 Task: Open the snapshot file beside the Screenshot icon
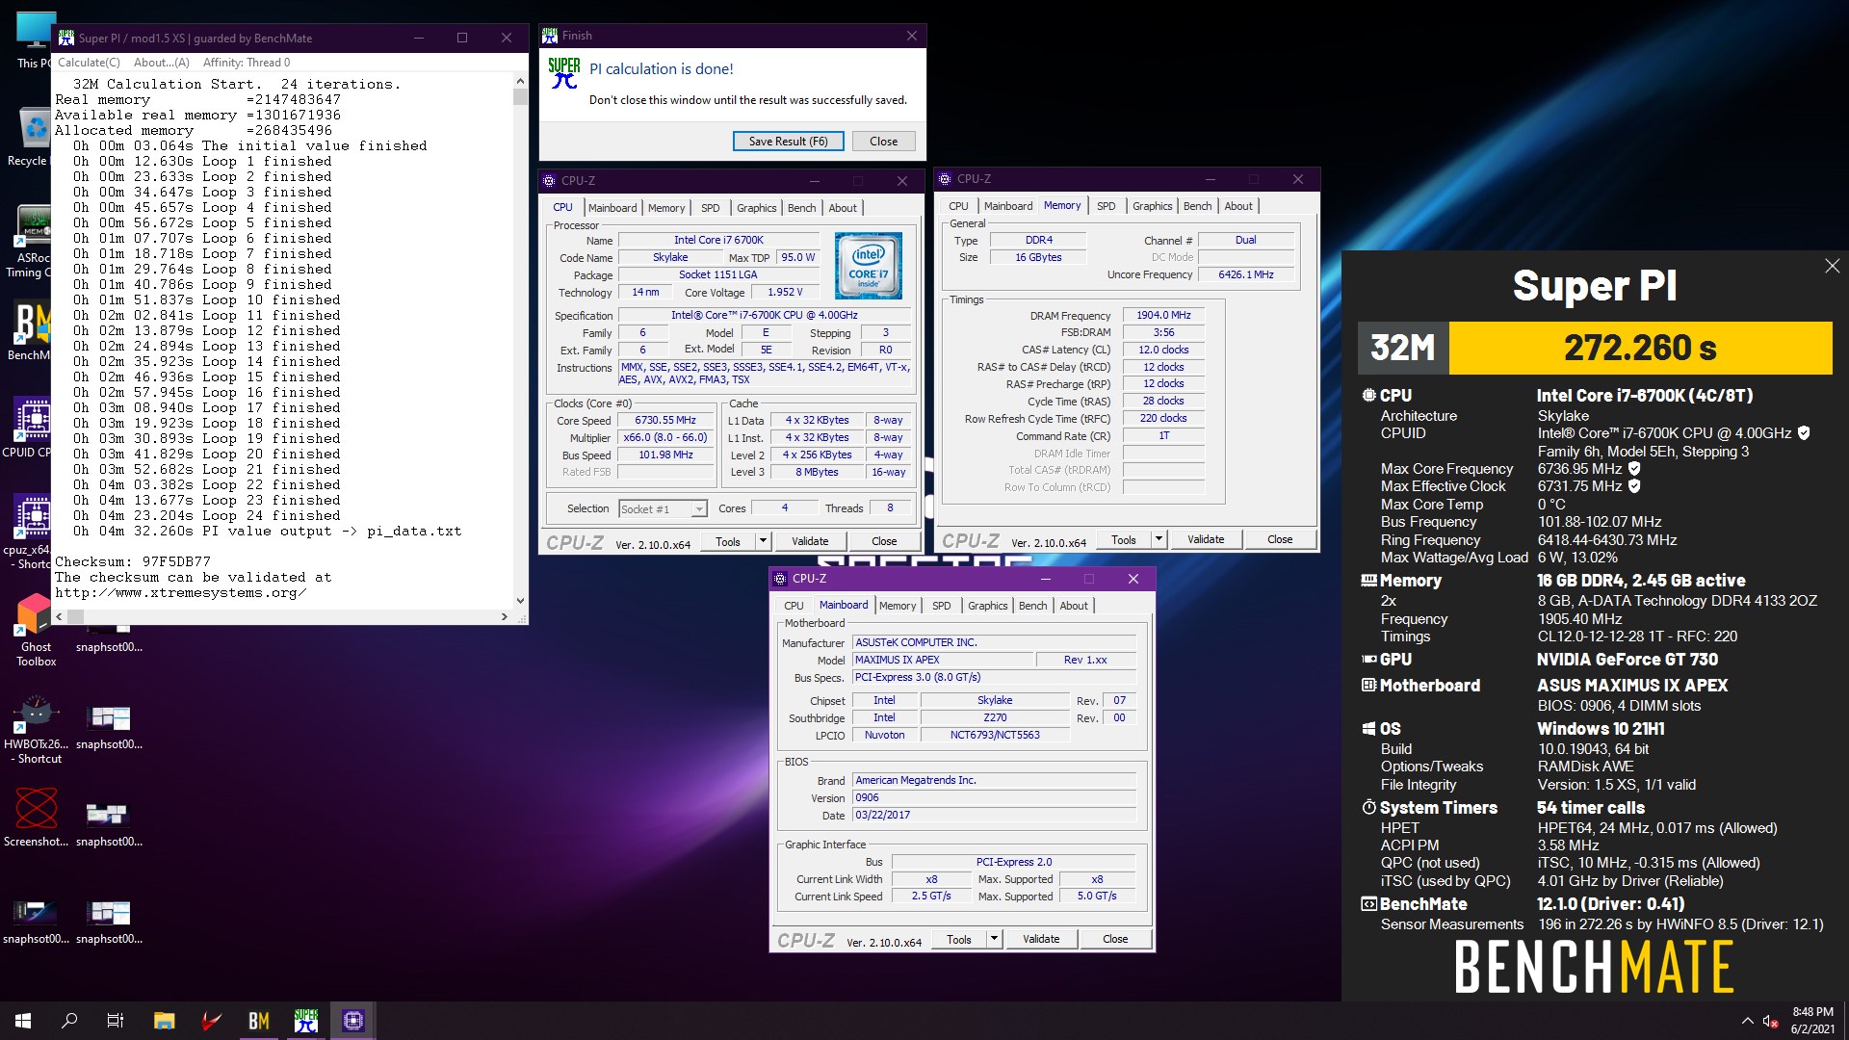pyautogui.click(x=109, y=823)
